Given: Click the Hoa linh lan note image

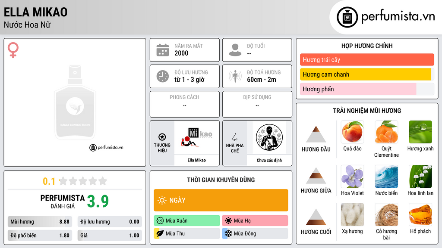Looking at the screenshot, I should pos(420,176).
